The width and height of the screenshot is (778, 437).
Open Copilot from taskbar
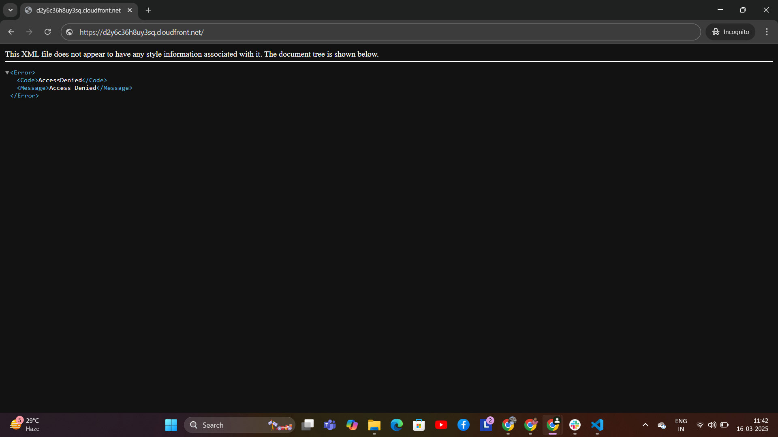pos(352,425)
